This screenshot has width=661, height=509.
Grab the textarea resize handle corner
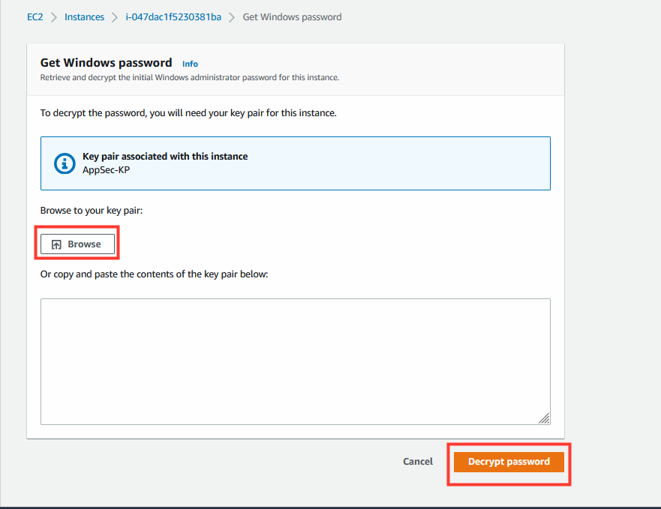pyautogui.click(x=544, y=418)
